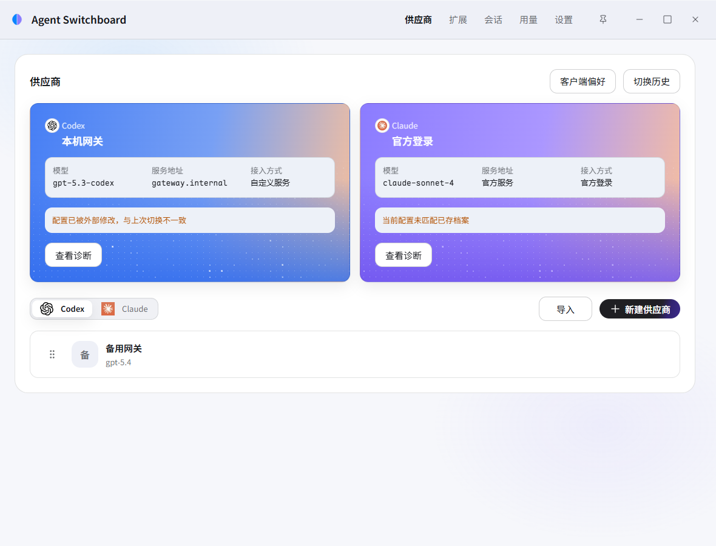
Task: Click the Codex segment's knot icon
Action: pos(47,309)
